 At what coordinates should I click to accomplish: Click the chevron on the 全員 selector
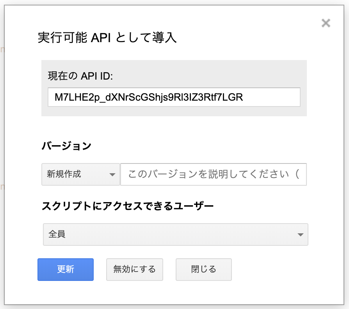point(301,234)
